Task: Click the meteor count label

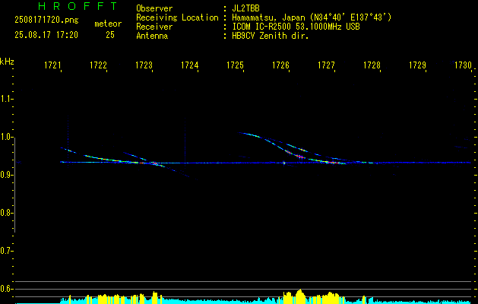Action: 108,24
